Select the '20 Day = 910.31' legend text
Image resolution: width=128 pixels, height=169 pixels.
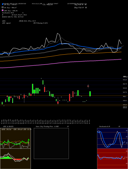point(10,5)
